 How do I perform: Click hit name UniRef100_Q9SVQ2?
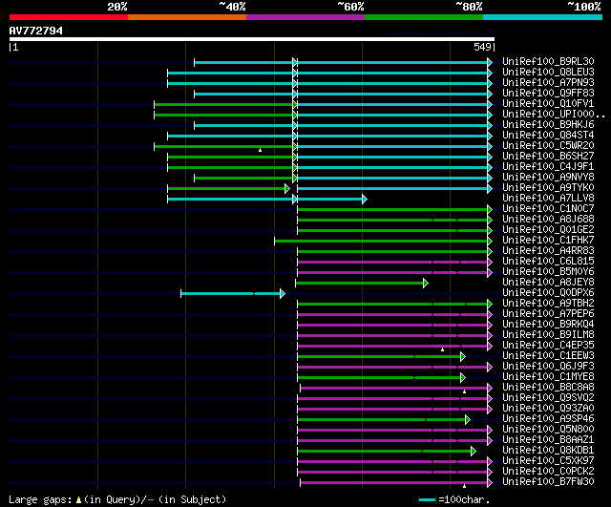[x=548, y=398]
